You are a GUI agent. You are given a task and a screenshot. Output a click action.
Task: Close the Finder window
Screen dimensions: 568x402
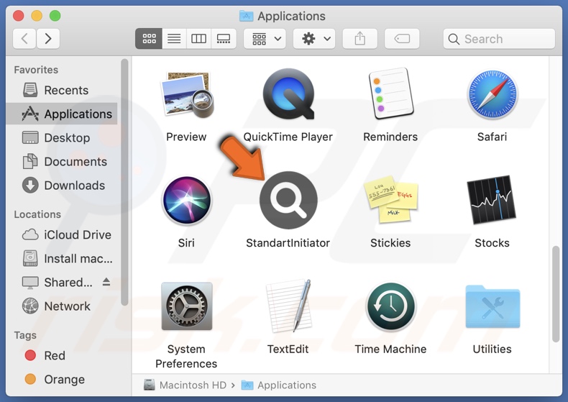coord(19,16)
